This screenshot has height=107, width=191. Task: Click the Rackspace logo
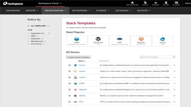click(13, 4)
